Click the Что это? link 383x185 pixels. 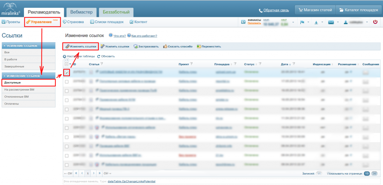coord(120,36)
